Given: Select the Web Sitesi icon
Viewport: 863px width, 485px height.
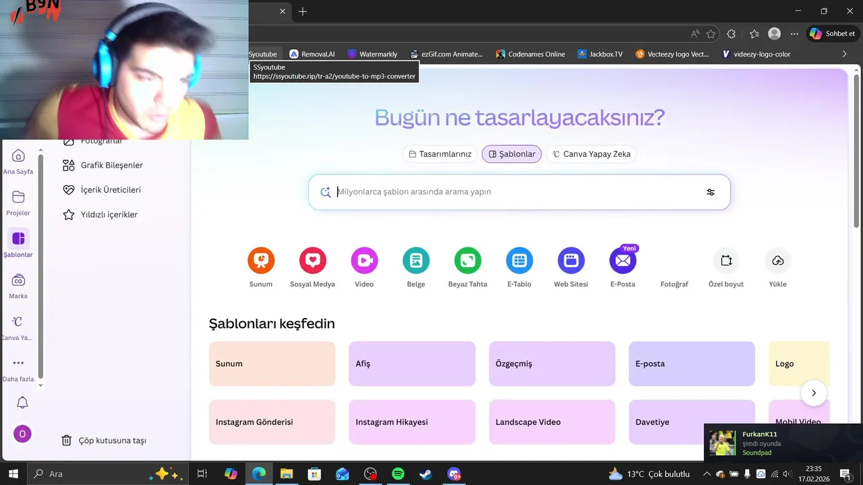Looking at the screenshot, I should click(571, 260).
